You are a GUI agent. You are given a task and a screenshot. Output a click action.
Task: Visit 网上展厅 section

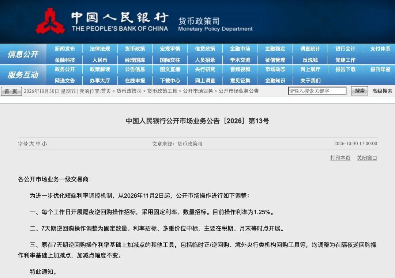(x=310, y=69)
